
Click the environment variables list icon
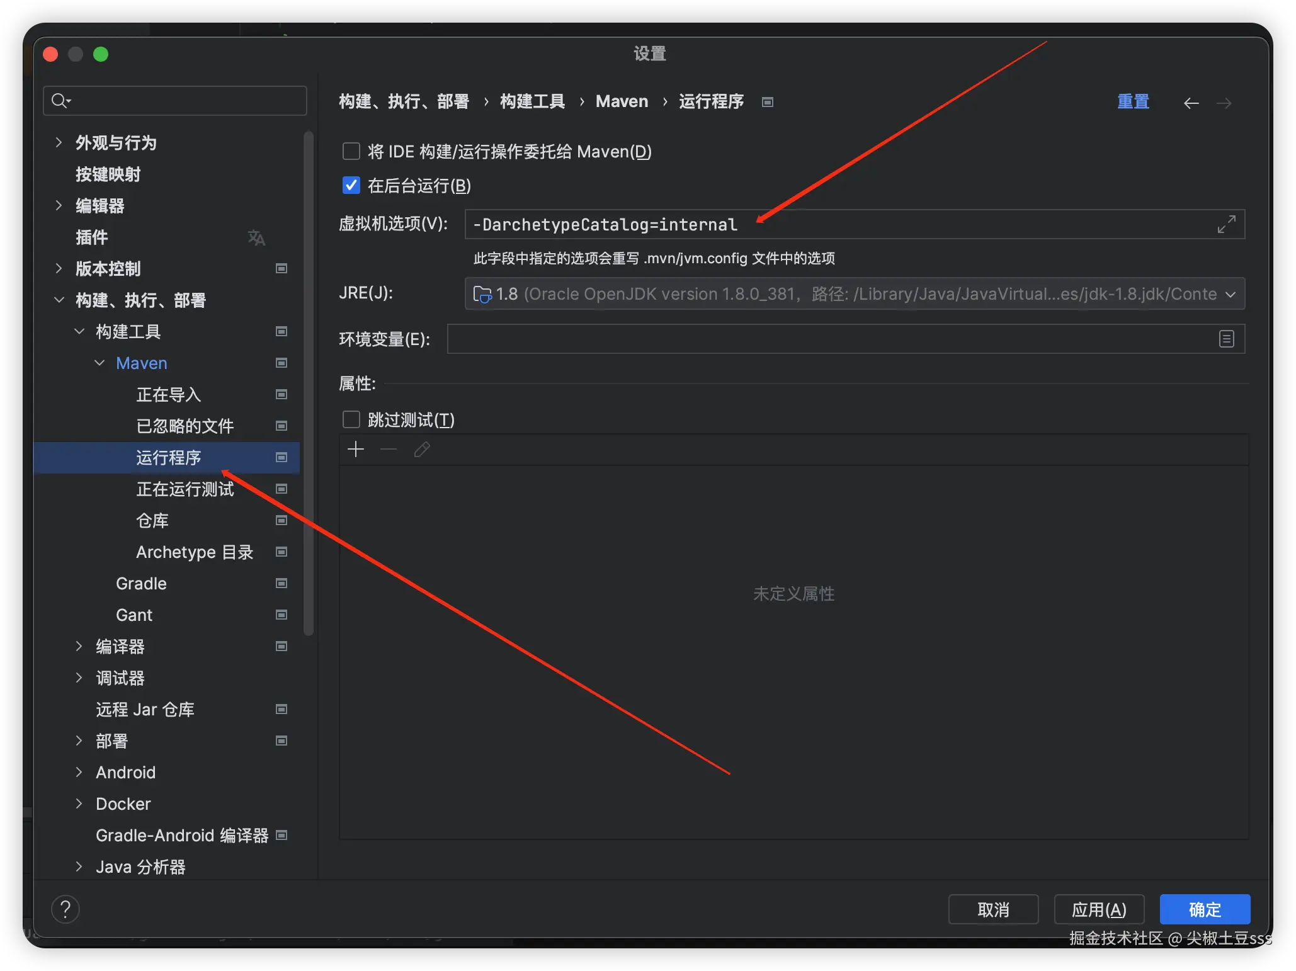tap(1225, 339)
